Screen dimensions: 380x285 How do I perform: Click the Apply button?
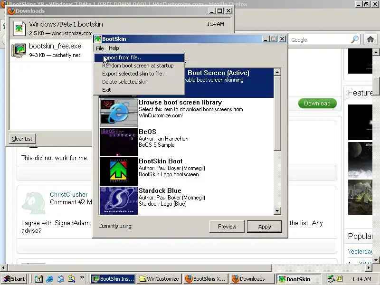point(265,227)
